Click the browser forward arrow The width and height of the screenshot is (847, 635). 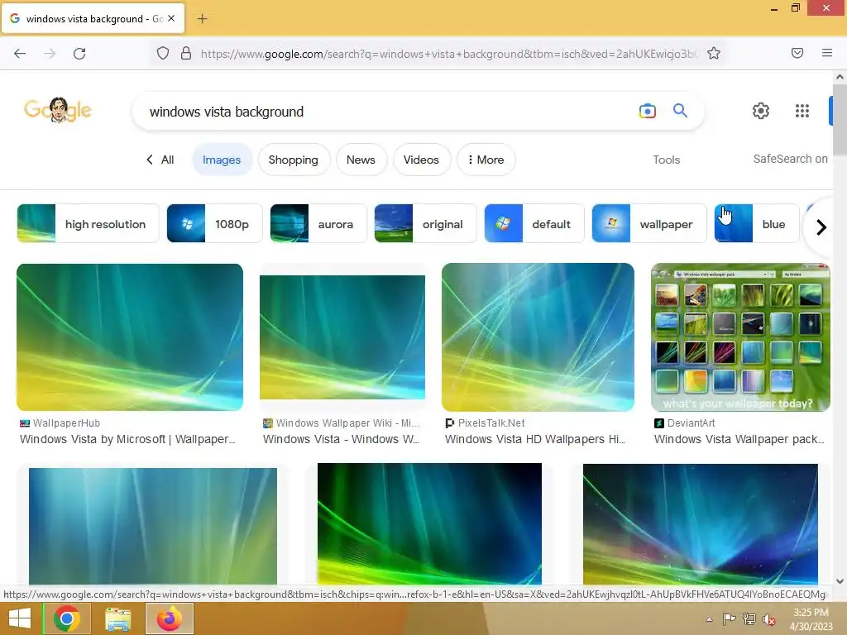coord(50,53)
